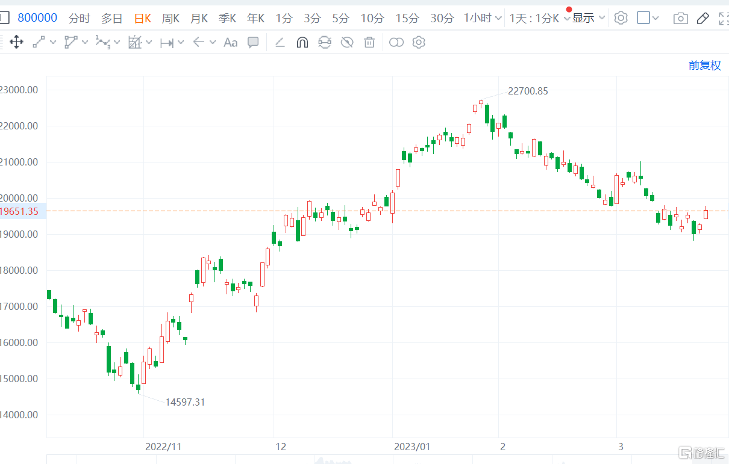Screen dimensions: 729x464
Task: Click the pencil draw icon
Action: coord(702,18)
